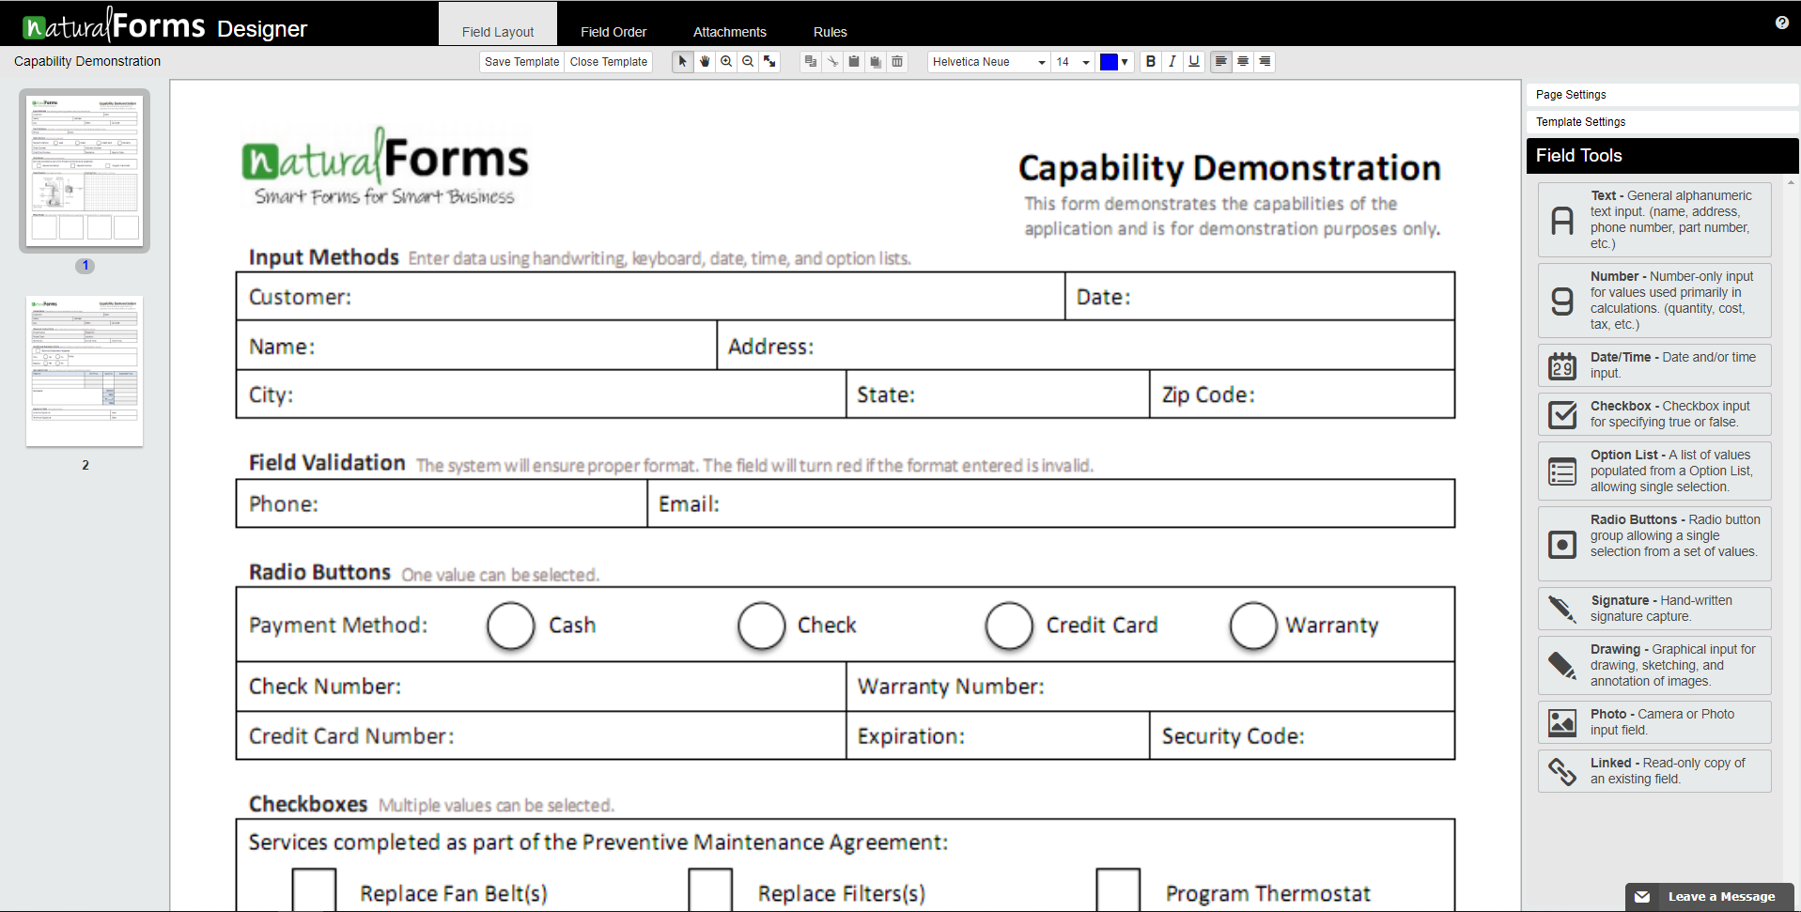This screenshot has width=1801, height=912.
Task: Click the Capability Demonstration template name
Action: [87, 61]
